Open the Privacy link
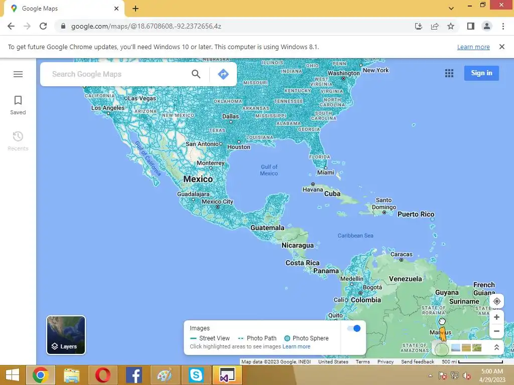514x385 pixels. (x=385, y=362)
